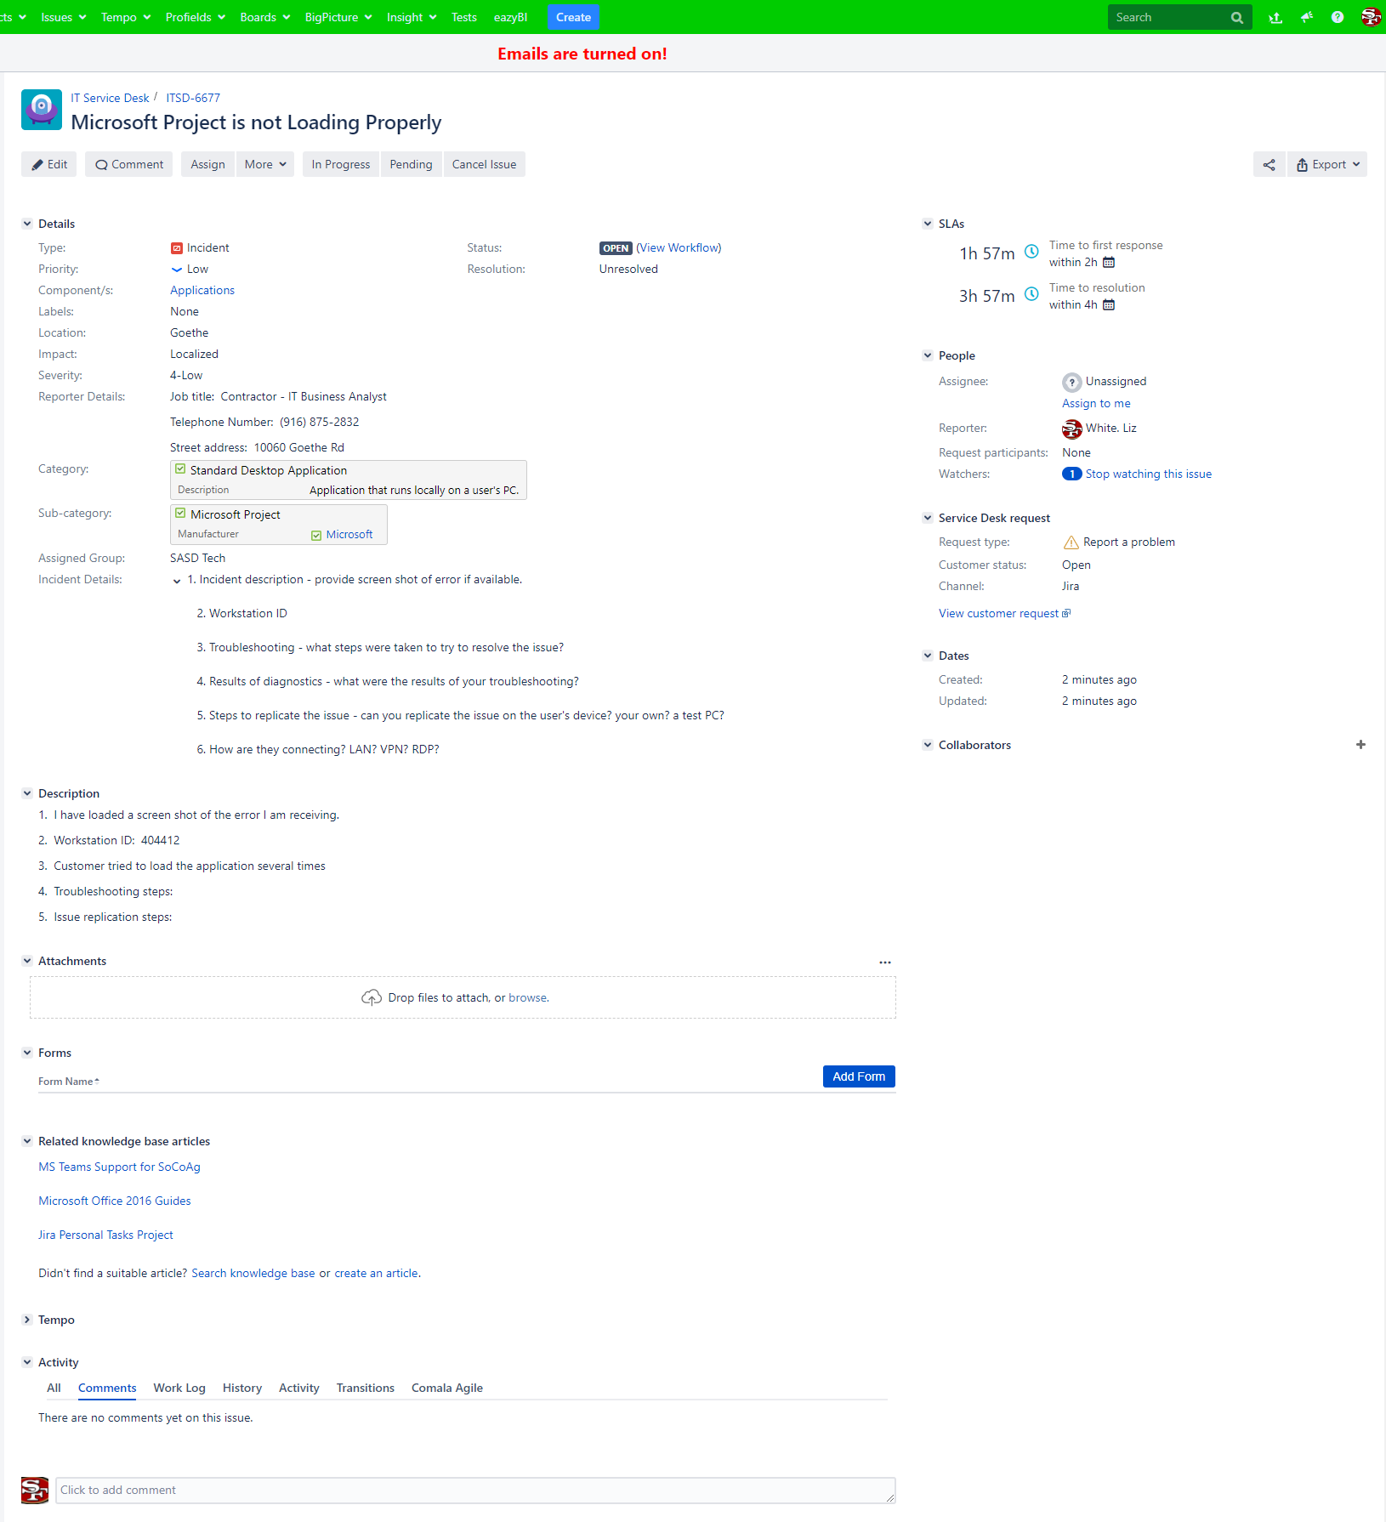The width and height of the screenshot is (1386, 1522).
Task: Collapse the Details section
Action: click(x=27, y=224)
